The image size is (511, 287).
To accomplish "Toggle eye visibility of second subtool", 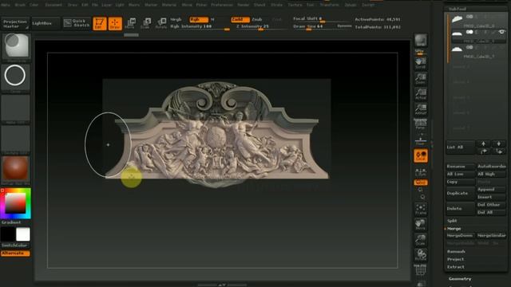I will coord(502,32).
